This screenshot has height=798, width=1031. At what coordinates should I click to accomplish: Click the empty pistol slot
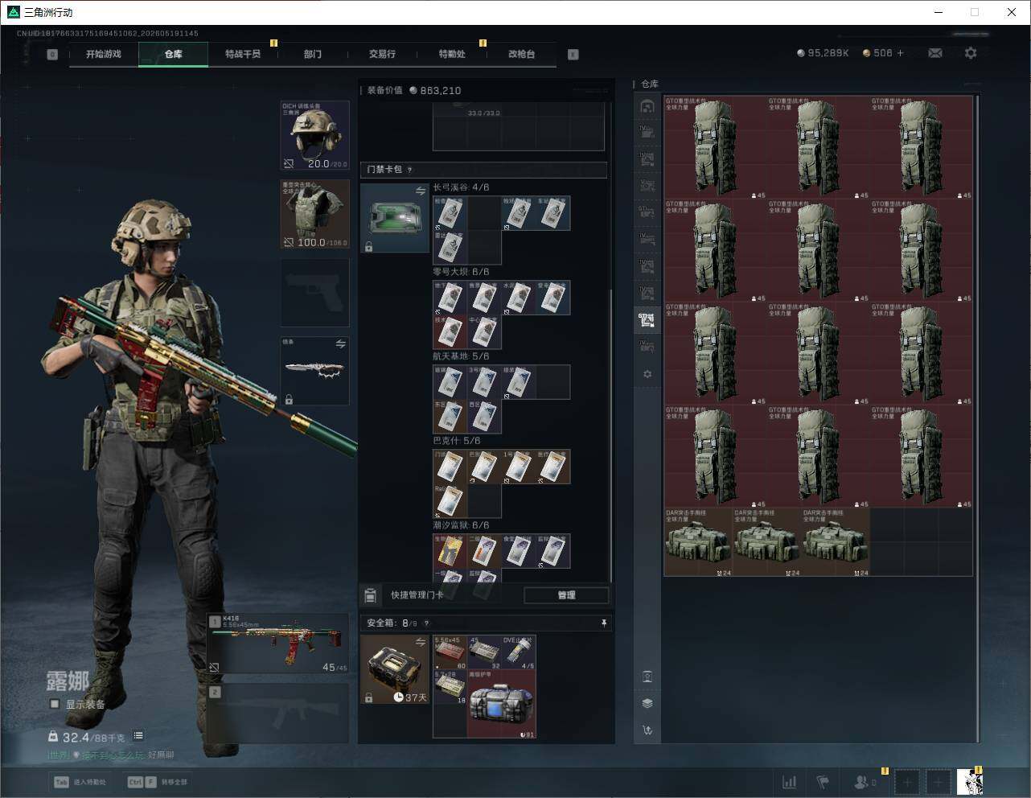point(315,292)
